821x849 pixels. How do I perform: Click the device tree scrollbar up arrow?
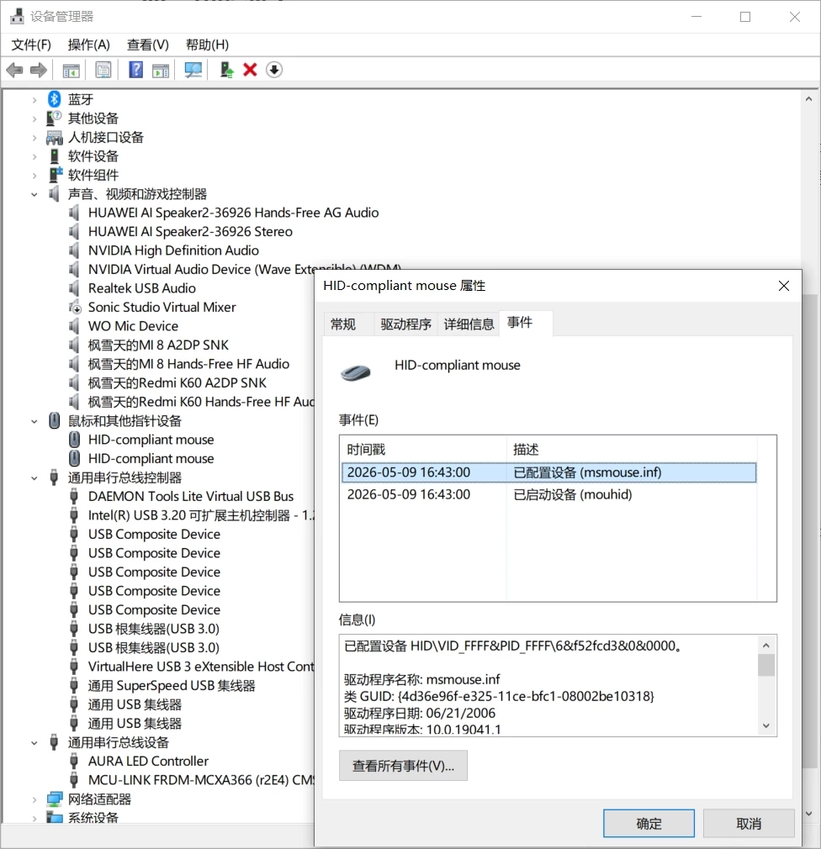point(808,99)
